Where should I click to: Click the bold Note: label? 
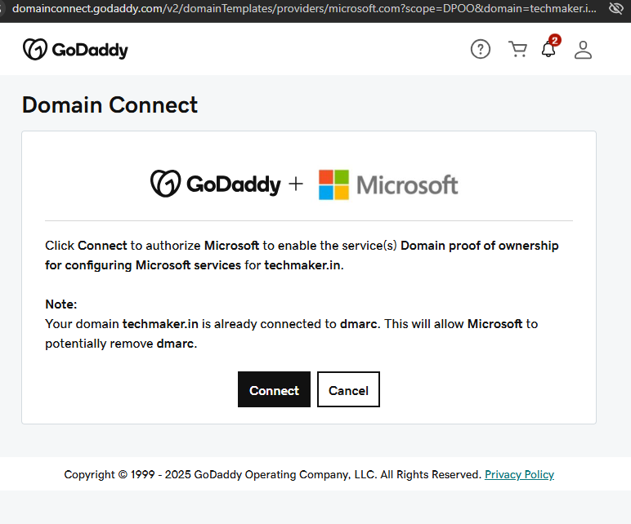click(x=60, y=304)
